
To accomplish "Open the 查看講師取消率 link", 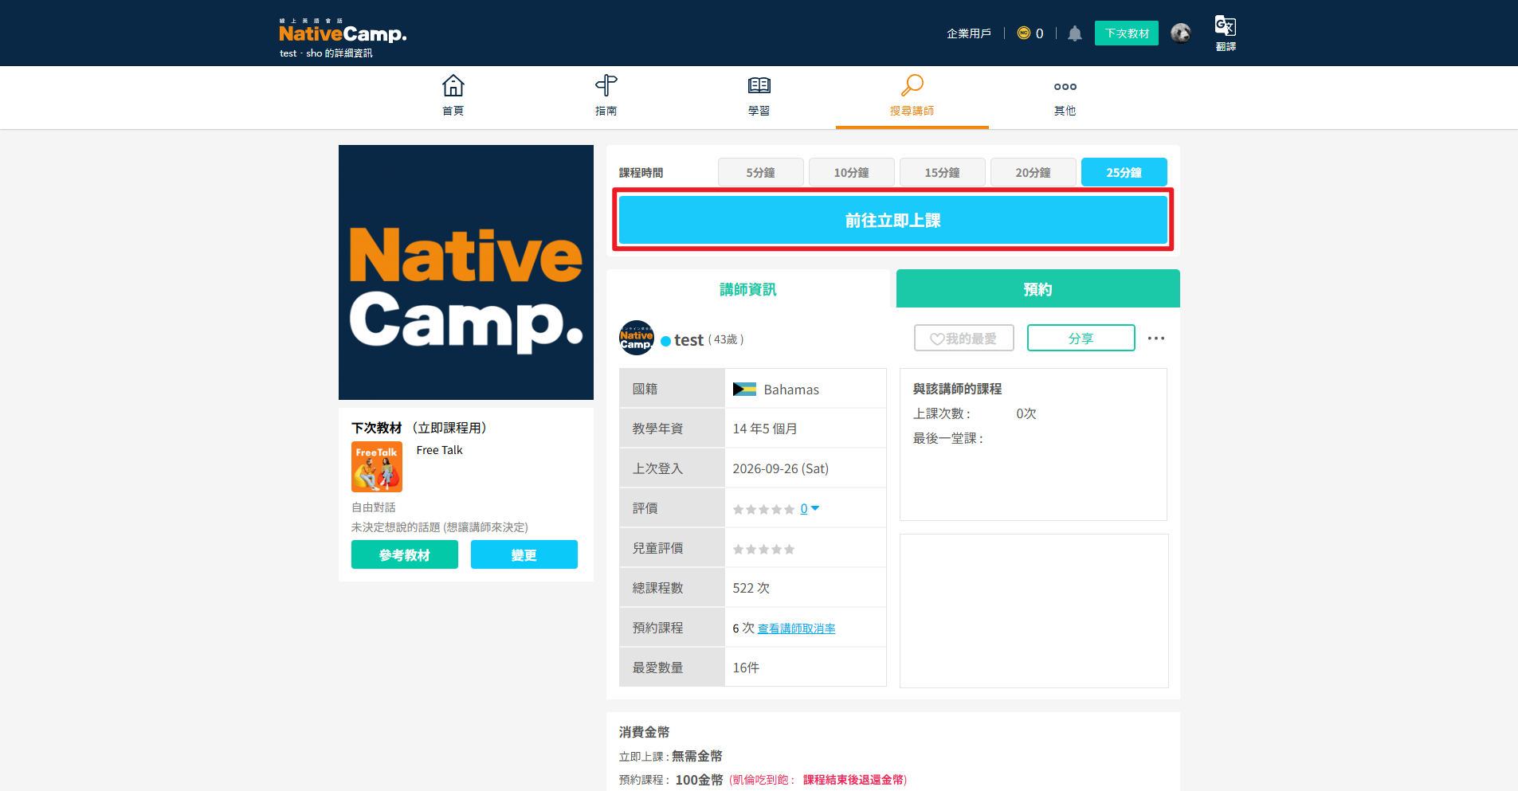I will point(796,628).
